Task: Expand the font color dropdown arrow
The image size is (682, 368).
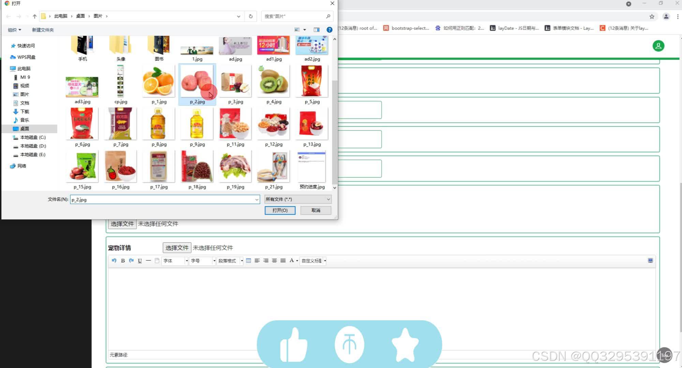Action: tap(297, 261)
